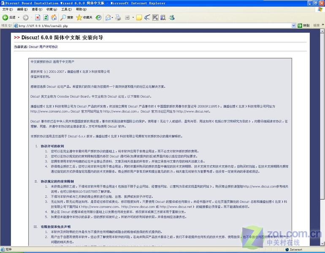Expand the Mail icon's dropdown arrow

[x=112, y=17]
